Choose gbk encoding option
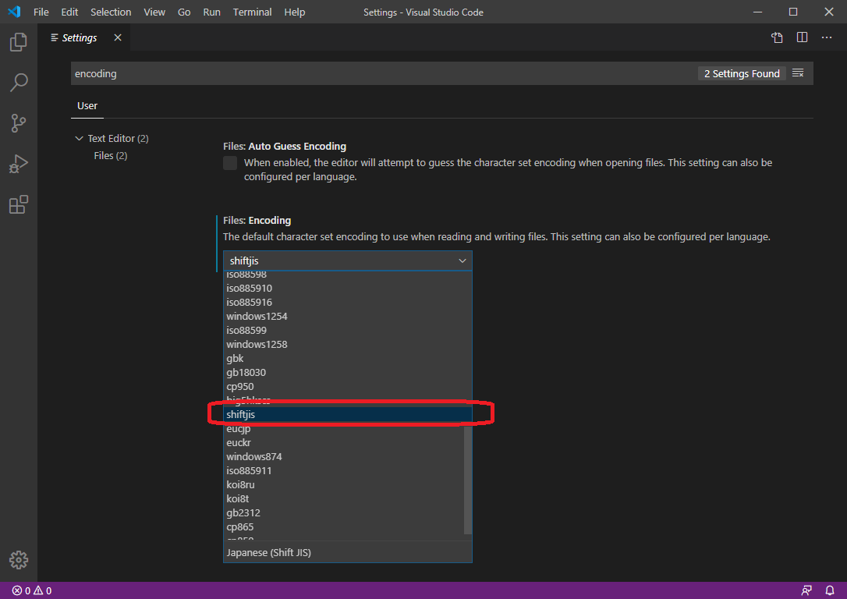 click(347, 359)
